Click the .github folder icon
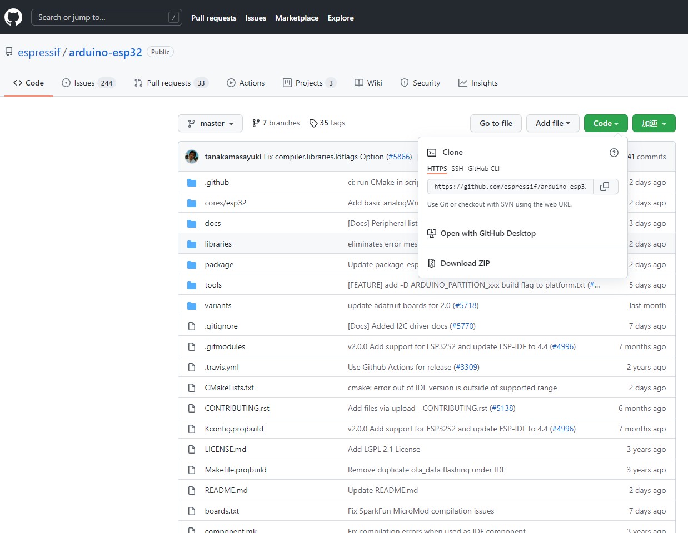 point(192,183)
